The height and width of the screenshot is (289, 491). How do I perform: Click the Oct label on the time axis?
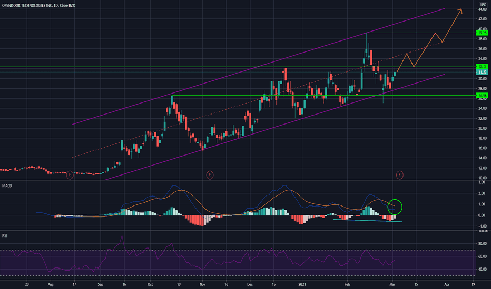pyautogui.click(x=150, y=285)
